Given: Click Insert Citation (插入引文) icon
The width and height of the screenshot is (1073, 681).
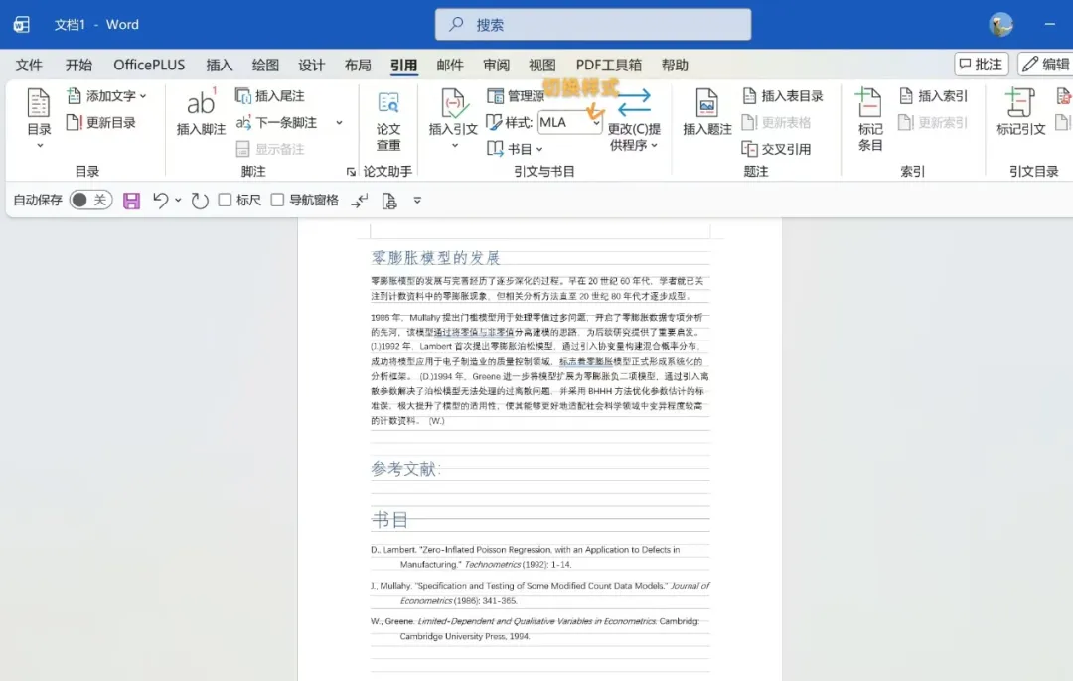Looking at the screenshot, I should [453, 104].
